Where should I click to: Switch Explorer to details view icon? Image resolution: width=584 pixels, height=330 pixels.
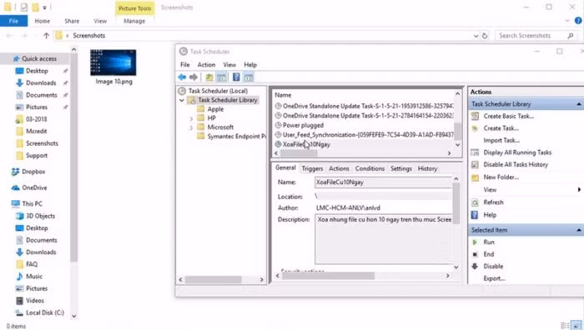pyautogui.click(x=565, y=326)
